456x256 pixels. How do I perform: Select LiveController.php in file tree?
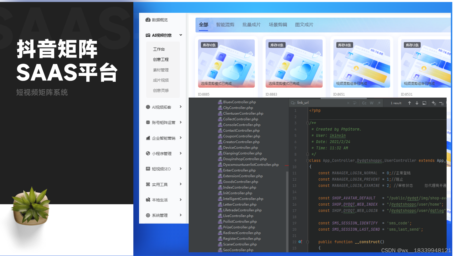click(x=238, y=216)
